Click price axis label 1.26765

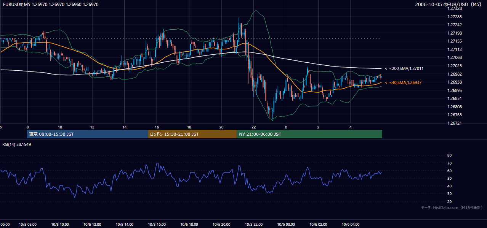coord(454,115)
